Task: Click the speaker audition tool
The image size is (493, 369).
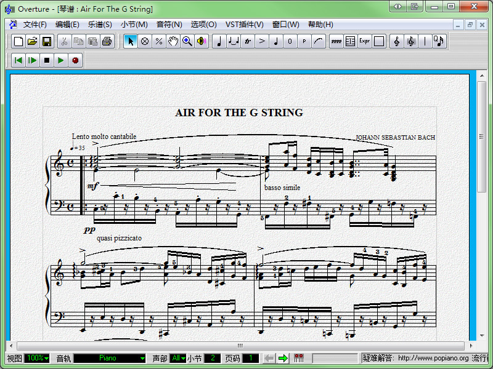Action: click(202, 41)
